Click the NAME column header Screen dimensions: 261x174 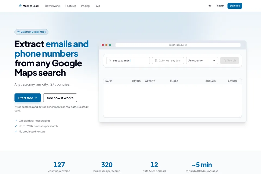tap(109, 81)
